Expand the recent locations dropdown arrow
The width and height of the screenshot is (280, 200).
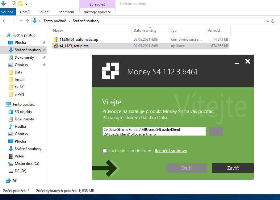coord(20,21)
